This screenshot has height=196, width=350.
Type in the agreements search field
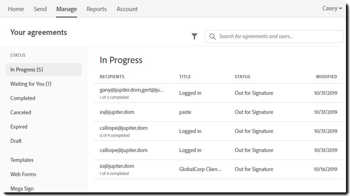[278, 37]
